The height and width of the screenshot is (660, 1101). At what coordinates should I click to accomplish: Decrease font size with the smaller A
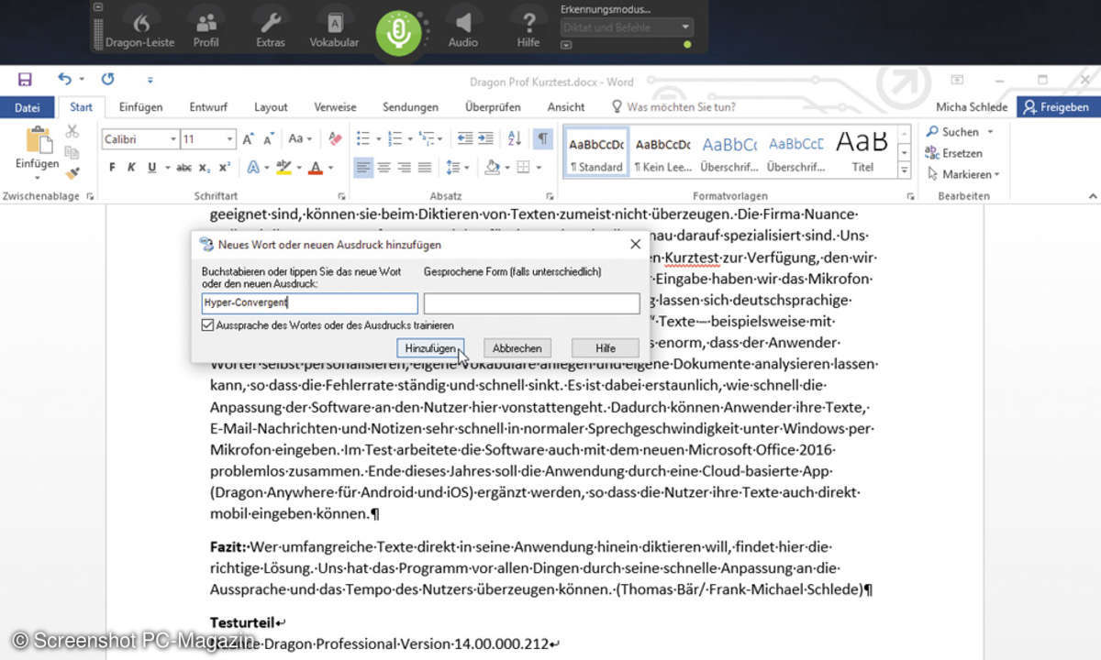click(x=269, y=139)
